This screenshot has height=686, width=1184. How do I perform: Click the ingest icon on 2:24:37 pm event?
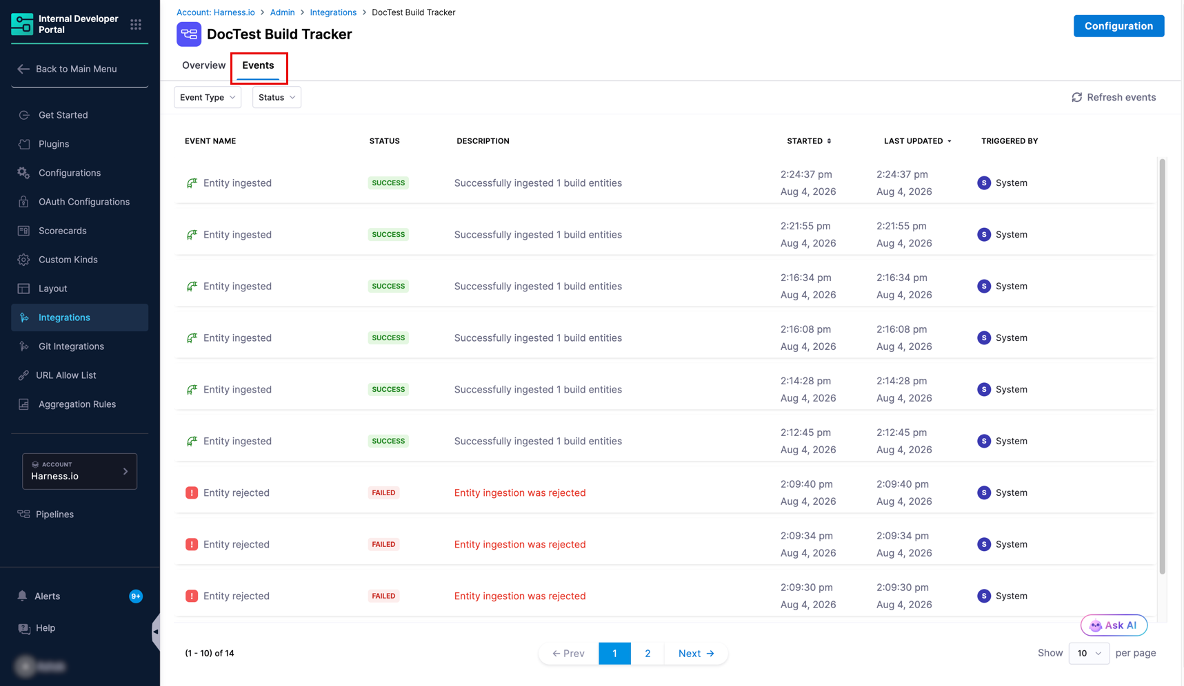[x=192, y=183]
